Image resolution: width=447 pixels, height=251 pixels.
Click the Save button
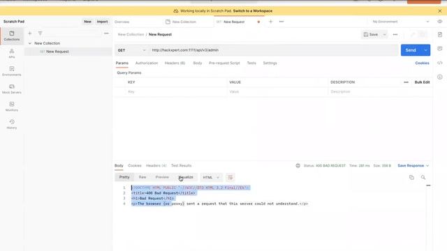[x=371, y=34]
